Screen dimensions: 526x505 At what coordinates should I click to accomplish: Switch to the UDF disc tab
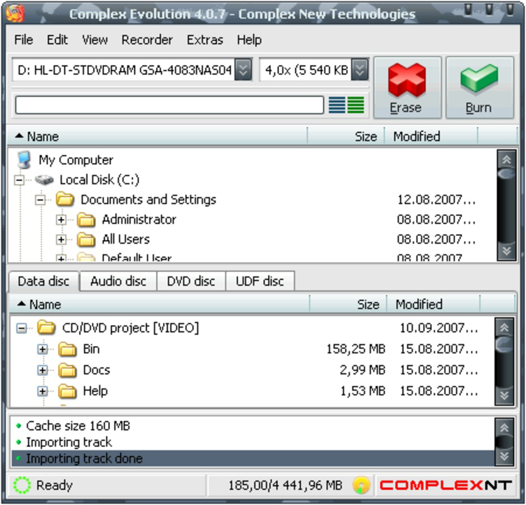point(260,281)
